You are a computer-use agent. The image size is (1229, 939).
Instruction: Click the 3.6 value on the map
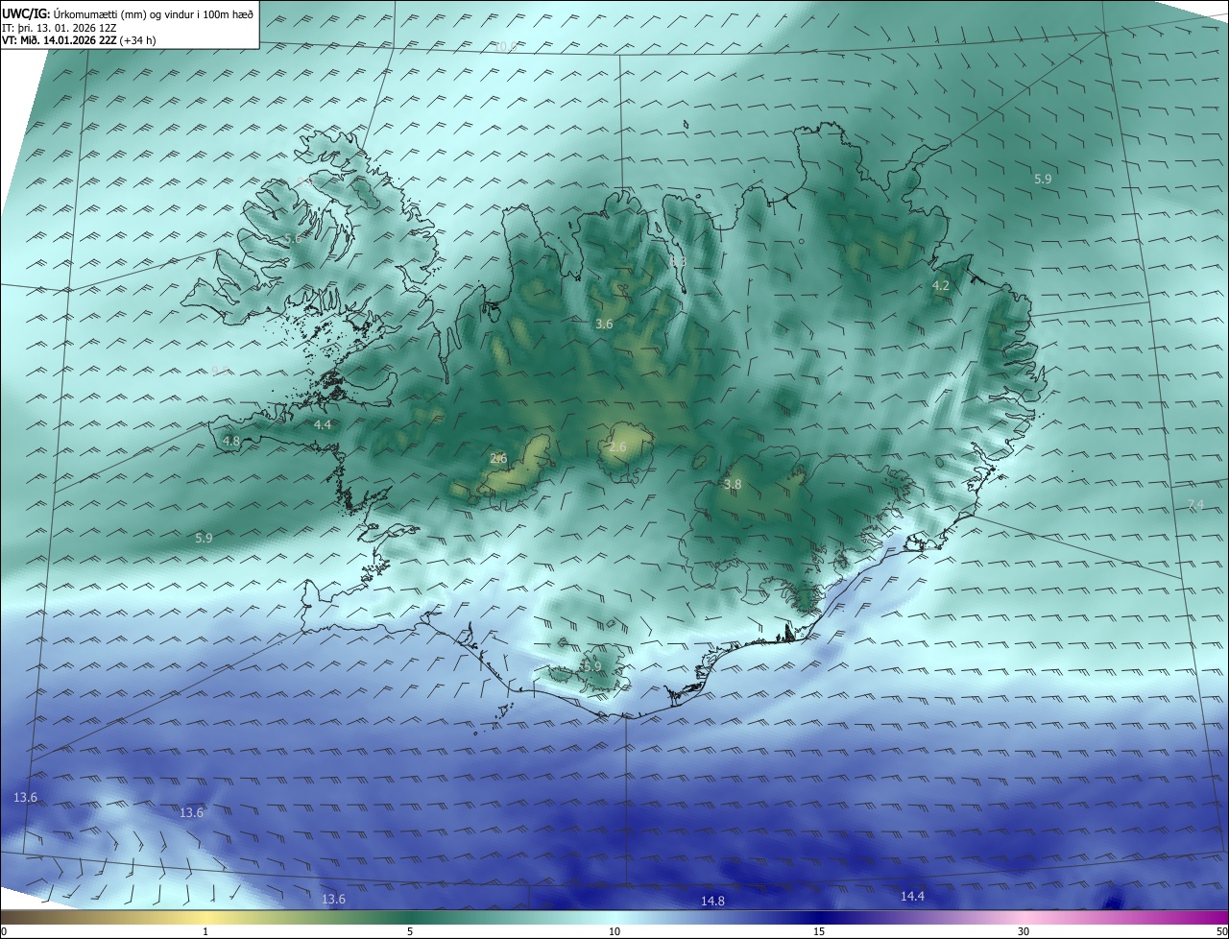[x=604, y=325]
